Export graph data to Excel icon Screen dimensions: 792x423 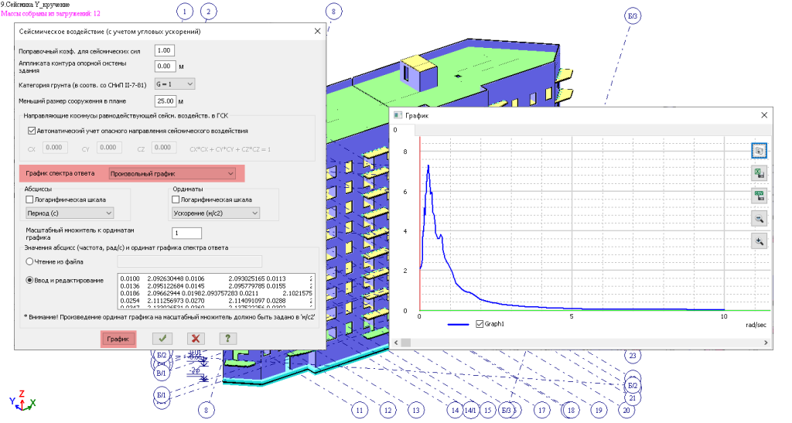[760, 173]
